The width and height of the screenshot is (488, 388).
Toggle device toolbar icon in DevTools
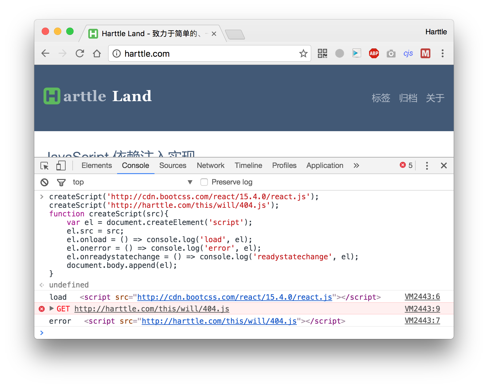point(61,165)
